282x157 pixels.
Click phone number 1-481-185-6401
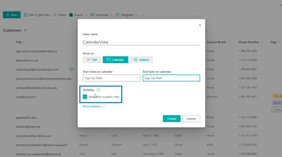(x=248, y=97)
